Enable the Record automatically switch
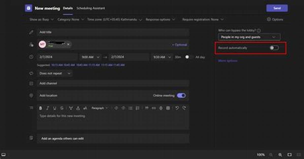Image resolution: width=304 pixels, height=159 pixels. coord(274,48)
